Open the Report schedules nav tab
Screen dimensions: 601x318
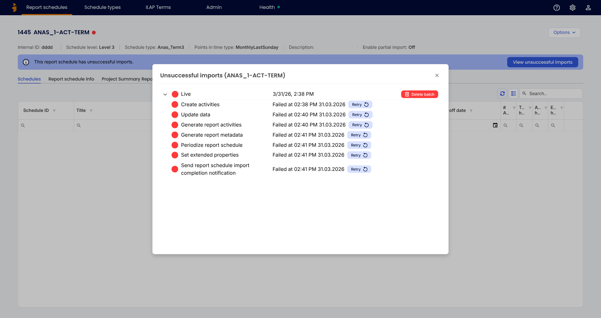(47, 7)
